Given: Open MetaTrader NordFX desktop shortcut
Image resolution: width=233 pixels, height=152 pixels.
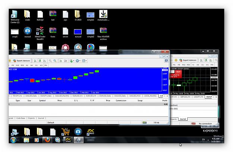Looking at the screenshot, I should click(x=40, y=34).
